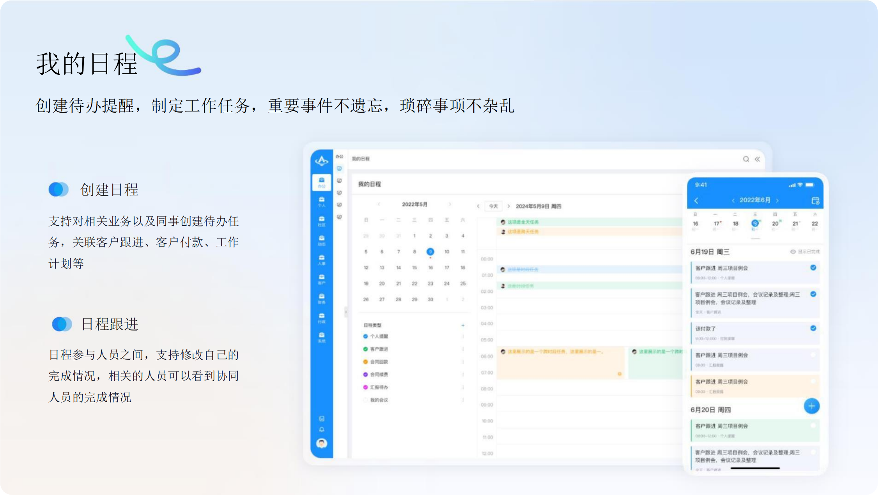Click the 今天 button
The height and width of the screenshot is (495, 878).
click(493, 206)
